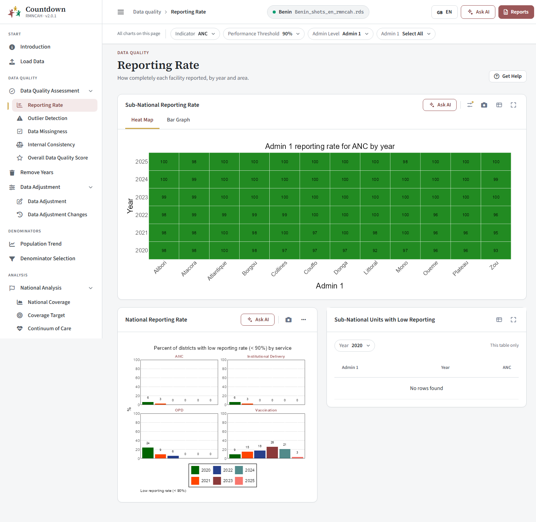The image size is (536, 522).
Task: Go to Population Trend page
Action: 51,244
